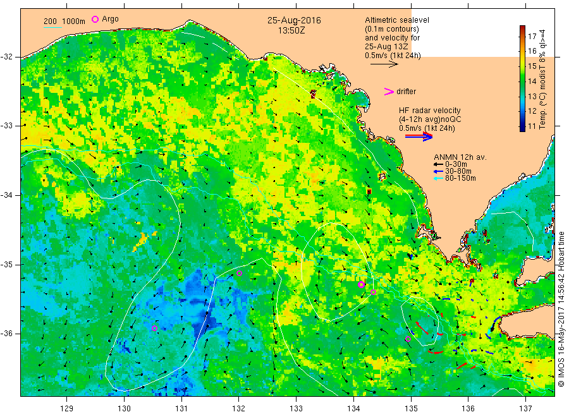The image size is (569, 417).
Task: Click the 11 tick on the temperature scale
Action: (x=532, y=126)
